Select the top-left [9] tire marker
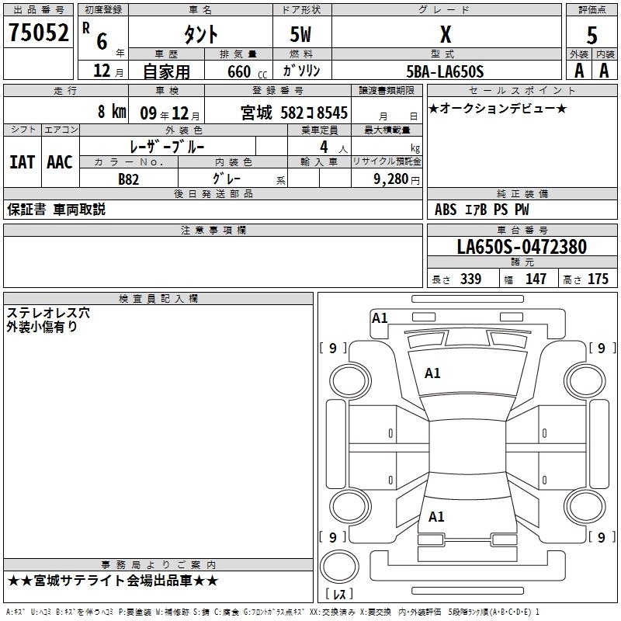This screenshot has height=621, width=621. pyautogui.click(x=333, y=349)
